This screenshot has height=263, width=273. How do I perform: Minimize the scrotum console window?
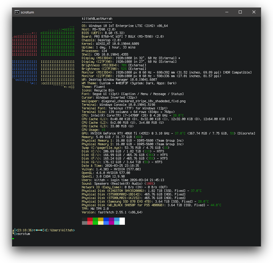(227, 12)
